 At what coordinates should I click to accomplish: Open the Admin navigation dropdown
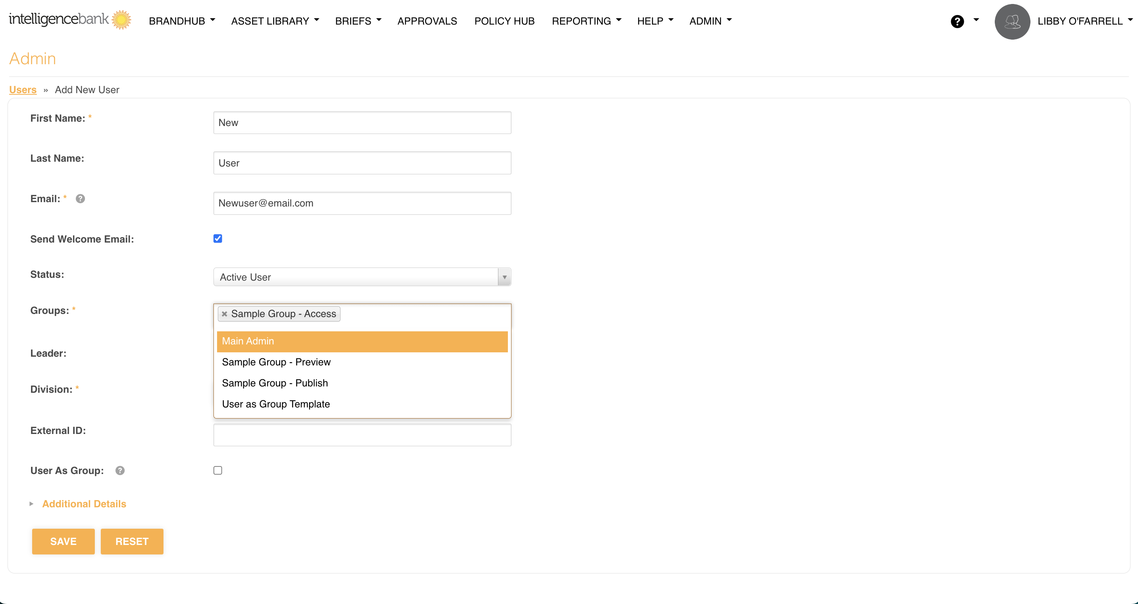pos(710,21)
